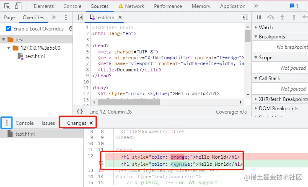Click the Line 12, Column 28 status

point(110,112)
